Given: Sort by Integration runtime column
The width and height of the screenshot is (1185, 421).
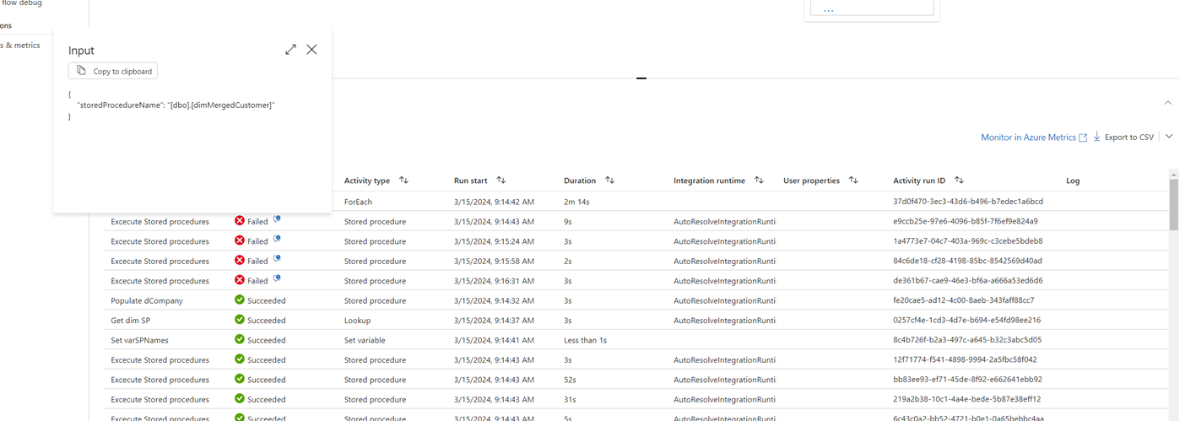Looking at the screenshot, I should pos(759,181).
